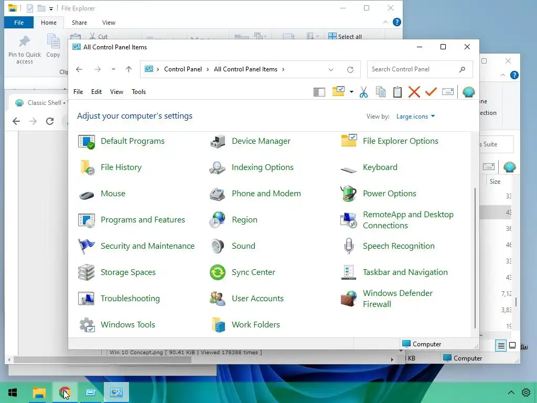The width and height of the screenshot is (537, 403).
Task: Toggle navigation pane icon in toolbar
Action: tap(319, 92)
